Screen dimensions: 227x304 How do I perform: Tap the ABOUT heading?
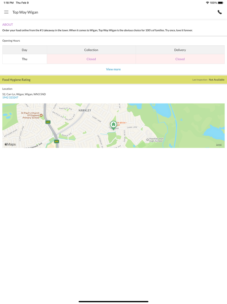[x=7, y=25]
